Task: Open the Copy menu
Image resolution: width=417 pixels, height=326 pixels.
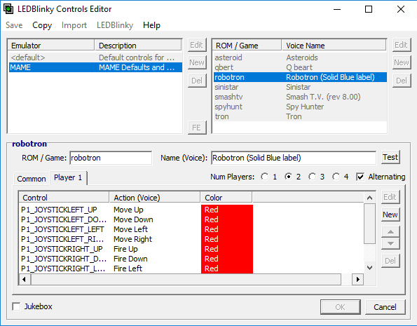Action: [x=42, y=25]
